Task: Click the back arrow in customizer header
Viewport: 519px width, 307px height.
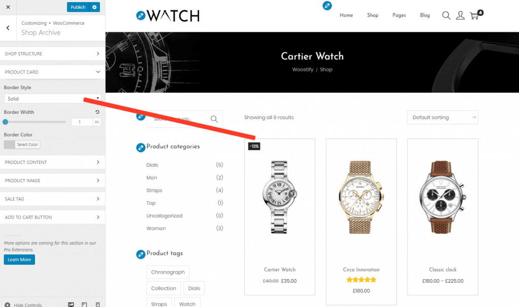Action: [8, 28]
